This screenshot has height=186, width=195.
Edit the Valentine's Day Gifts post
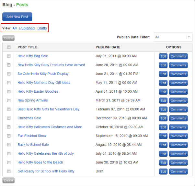coord(163,109)
